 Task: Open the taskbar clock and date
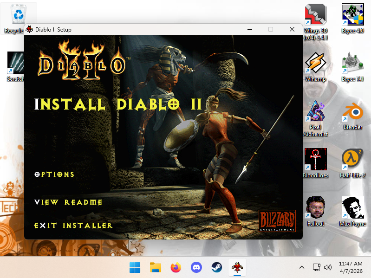(351, 267)
